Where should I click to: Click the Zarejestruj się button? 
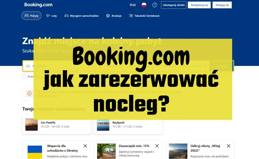[199, 5]
